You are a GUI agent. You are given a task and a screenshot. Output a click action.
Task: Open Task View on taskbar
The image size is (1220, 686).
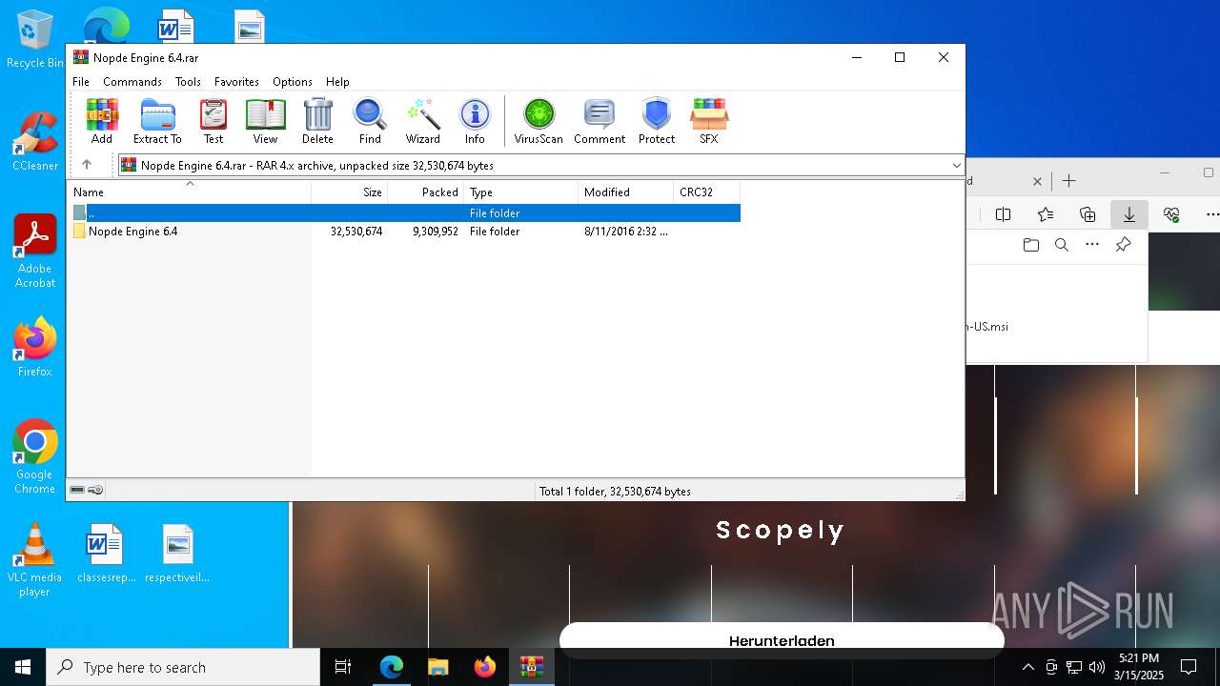(343, 667)
